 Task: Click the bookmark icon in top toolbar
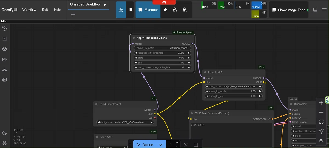[131, 10]
